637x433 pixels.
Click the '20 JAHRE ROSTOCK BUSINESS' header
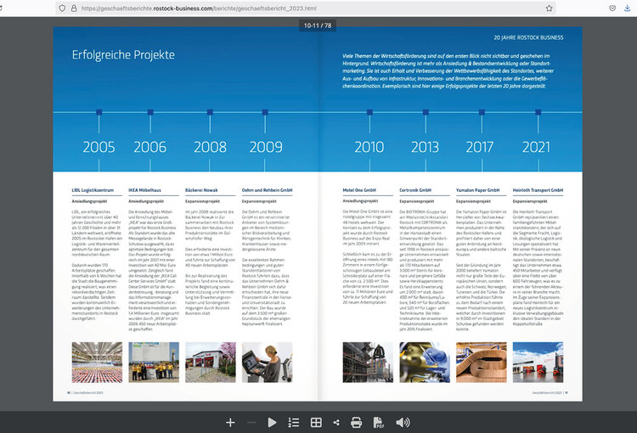click(528, 37)
